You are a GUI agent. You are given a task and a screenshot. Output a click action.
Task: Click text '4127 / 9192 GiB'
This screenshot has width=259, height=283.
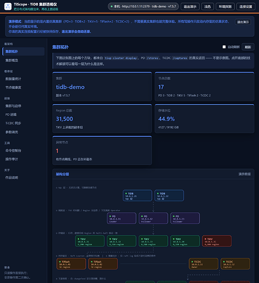(x=168, y=127)
